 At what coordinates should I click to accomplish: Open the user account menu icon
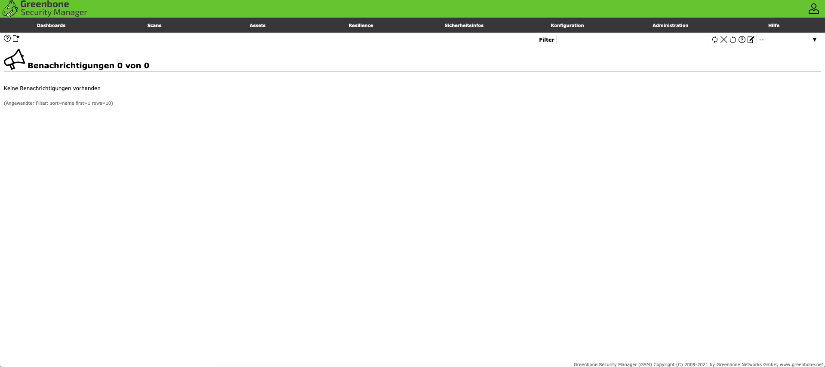813,9
